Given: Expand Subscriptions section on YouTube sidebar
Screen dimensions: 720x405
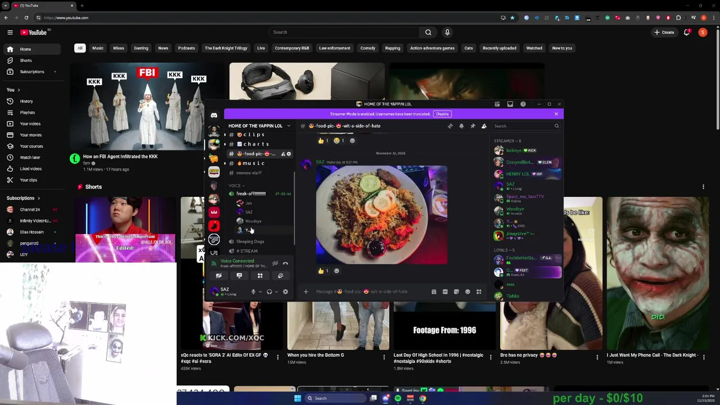Looking at the screenshot, I should coord(23,198).
